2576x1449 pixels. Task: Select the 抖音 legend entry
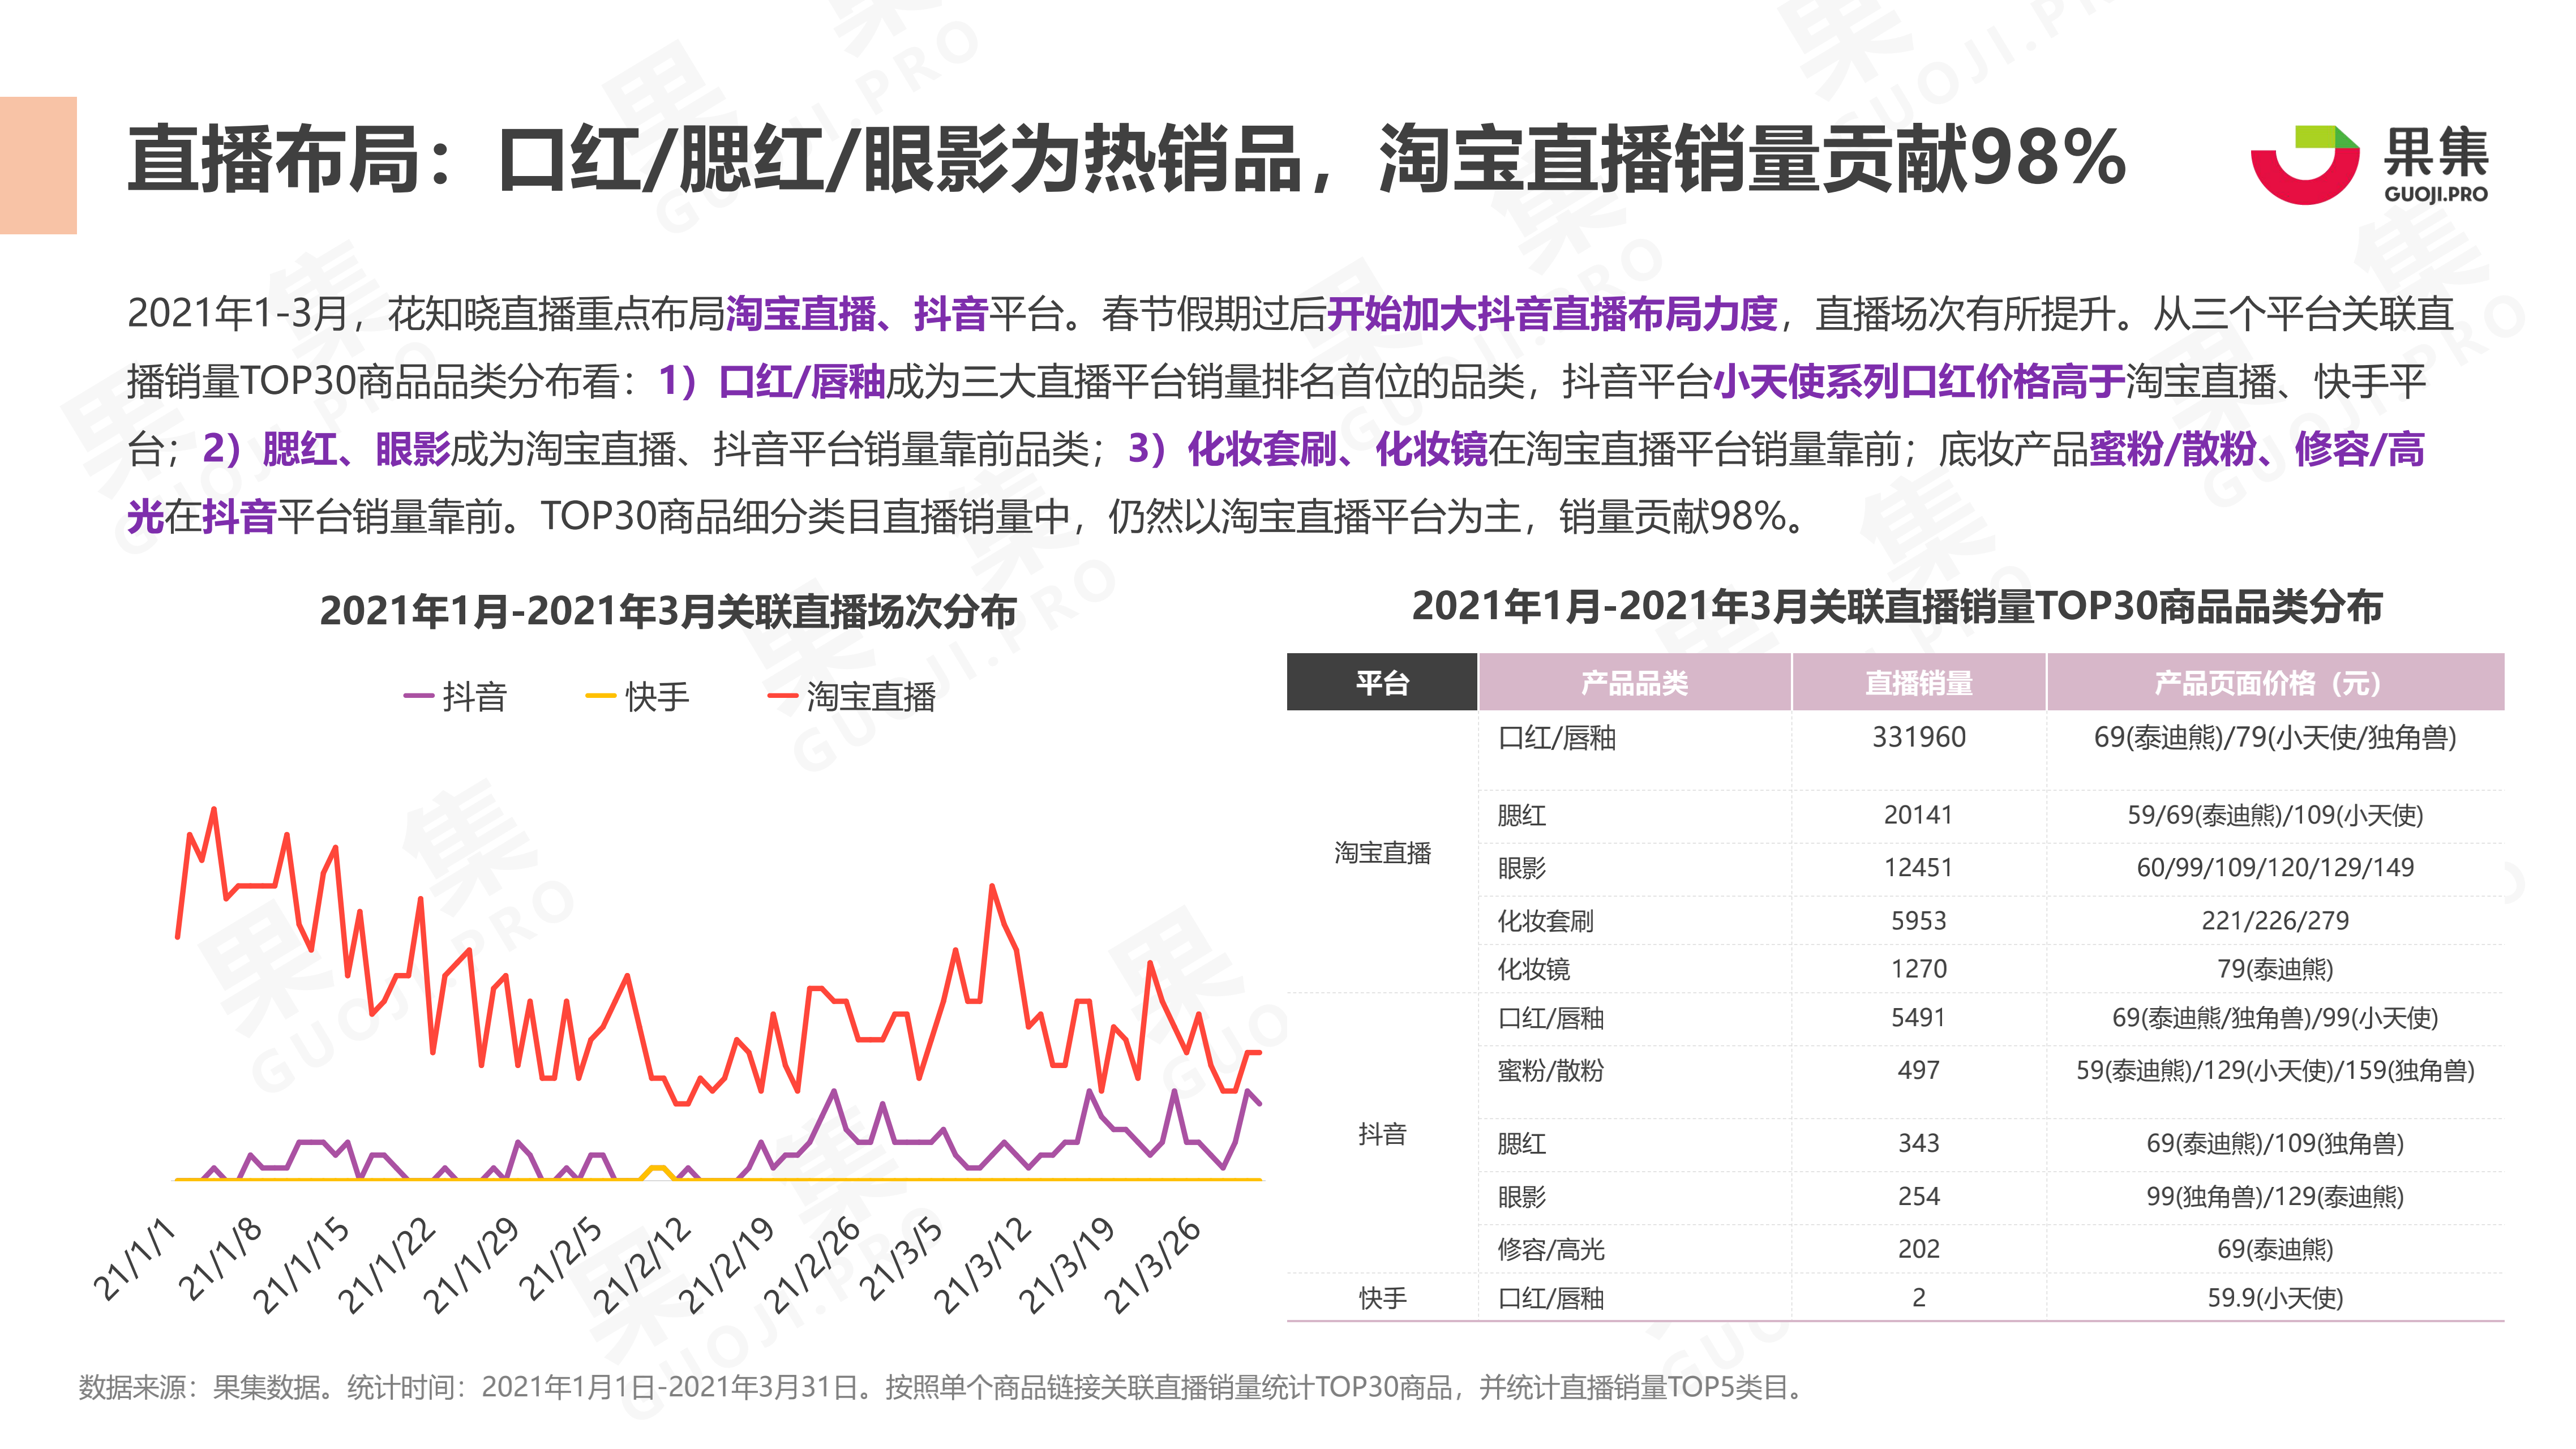[455, 696]
